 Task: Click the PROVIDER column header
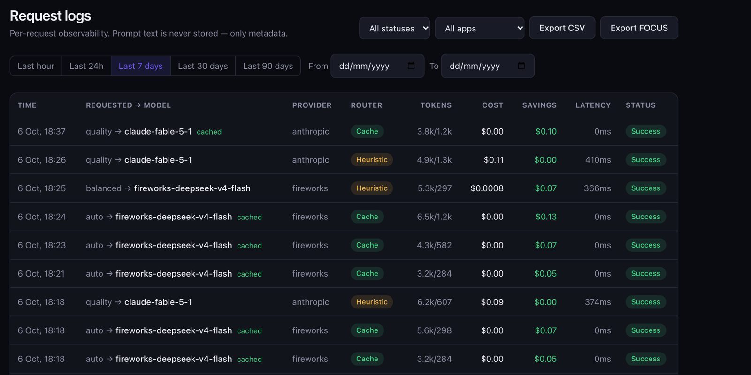[x=312, y=105]
